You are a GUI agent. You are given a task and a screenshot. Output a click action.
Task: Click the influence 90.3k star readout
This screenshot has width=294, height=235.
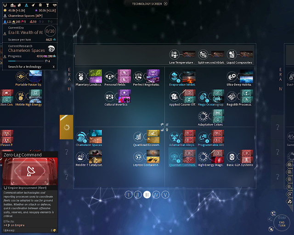tap(45, 10)
